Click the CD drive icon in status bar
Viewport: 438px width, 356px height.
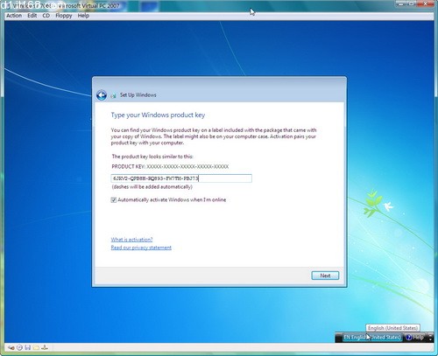(x=19, y=347)
